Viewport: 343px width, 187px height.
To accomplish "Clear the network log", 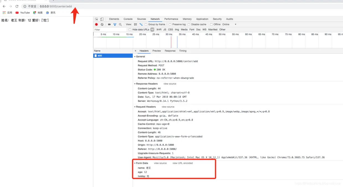I will pos(102,24).
